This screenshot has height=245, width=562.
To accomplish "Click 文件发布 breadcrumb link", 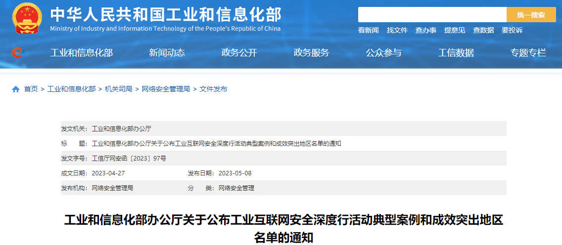I will click(x=213, y=89).
